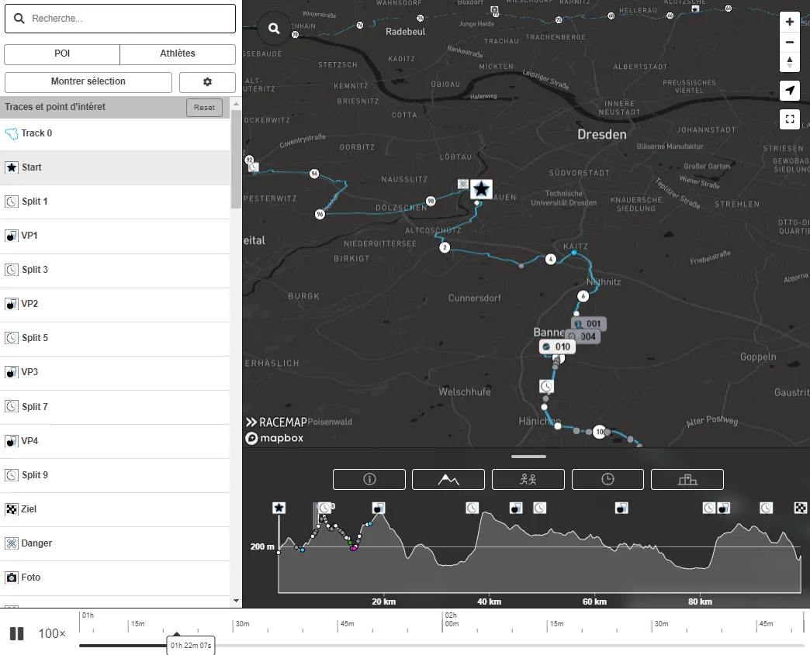Click the 01h 22m 07s timeline handle
The image size is (810, 655).
pyautogui.click(x=191, y=645)
